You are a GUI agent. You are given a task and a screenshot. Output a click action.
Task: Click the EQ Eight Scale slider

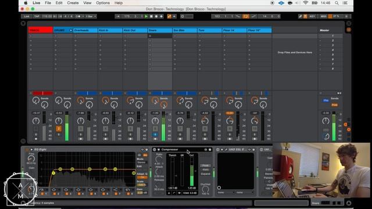click(142, 185)
